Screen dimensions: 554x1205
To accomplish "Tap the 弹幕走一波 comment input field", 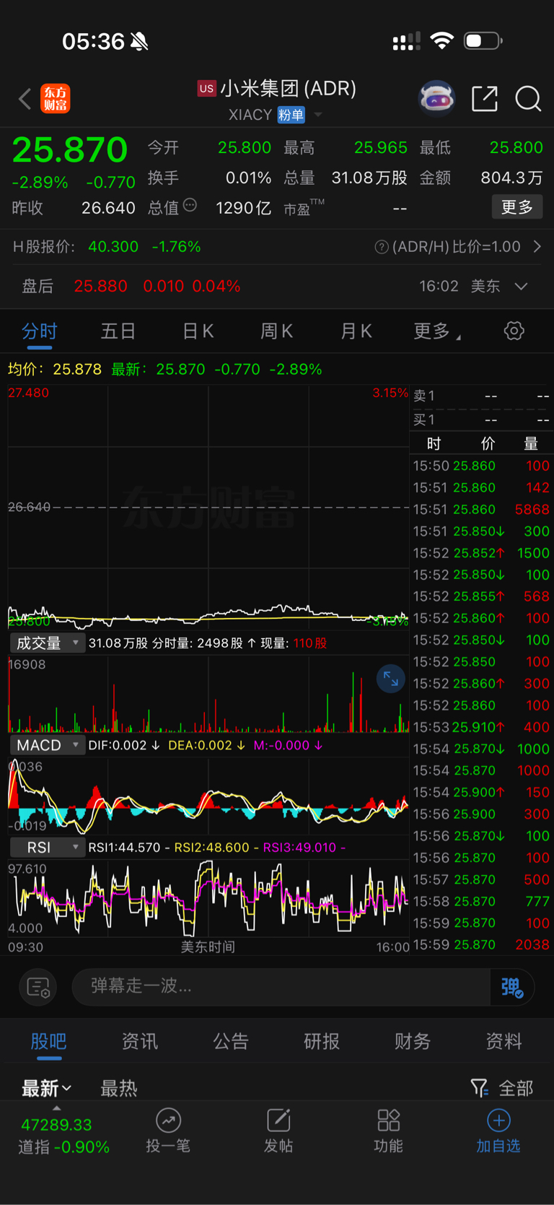I will pos(281,986).
